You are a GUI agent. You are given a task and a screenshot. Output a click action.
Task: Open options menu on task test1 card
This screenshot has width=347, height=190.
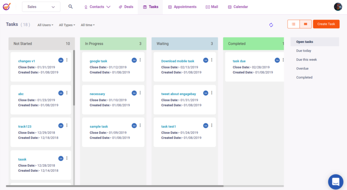(211, 126)
